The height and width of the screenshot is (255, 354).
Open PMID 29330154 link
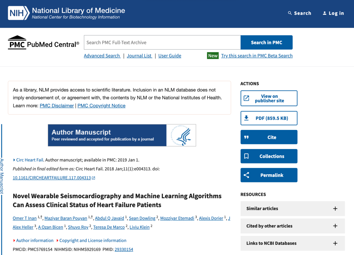point(124,249)
